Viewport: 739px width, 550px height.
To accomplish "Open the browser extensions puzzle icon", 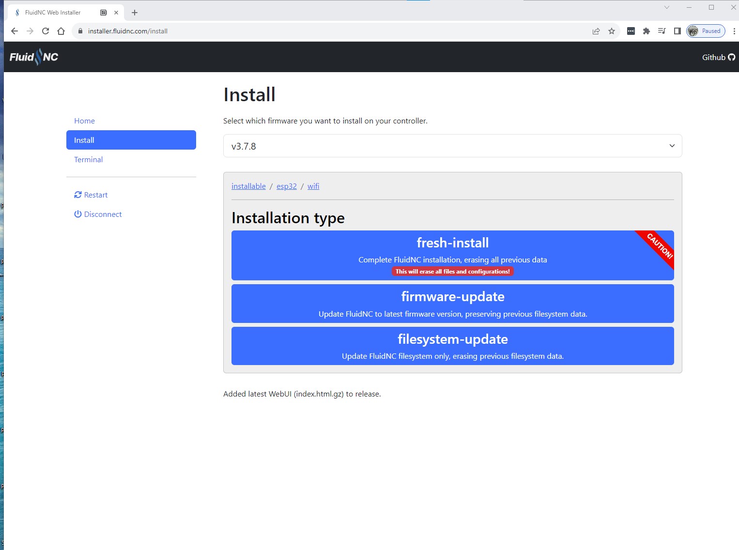I will (x=646, y=31).
